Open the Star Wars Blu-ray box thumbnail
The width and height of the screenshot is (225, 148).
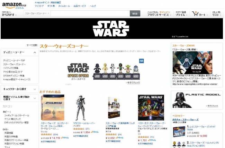pos(53,108)
